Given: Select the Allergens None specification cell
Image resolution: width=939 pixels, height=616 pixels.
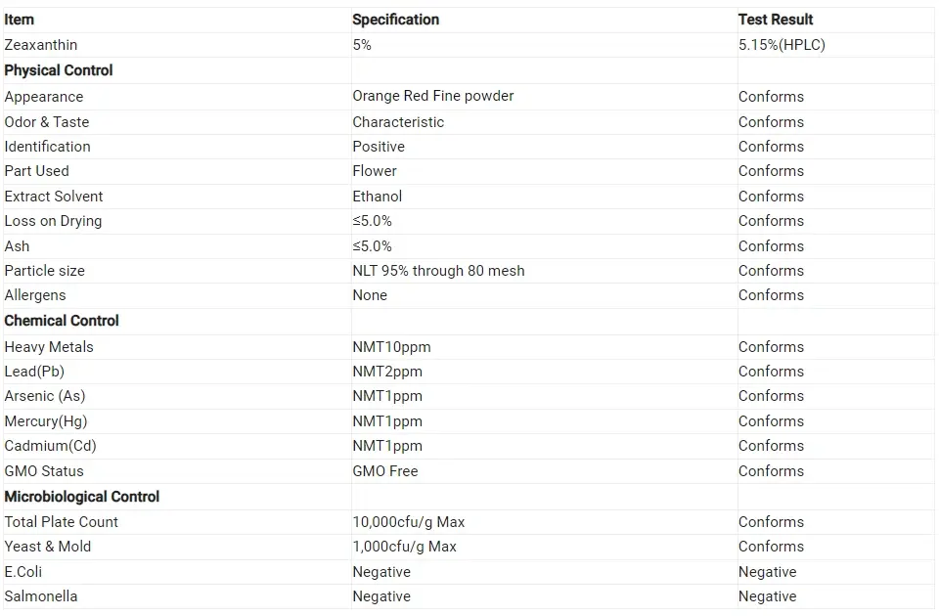Looking at the screenshot, I should tap(370, 295).
